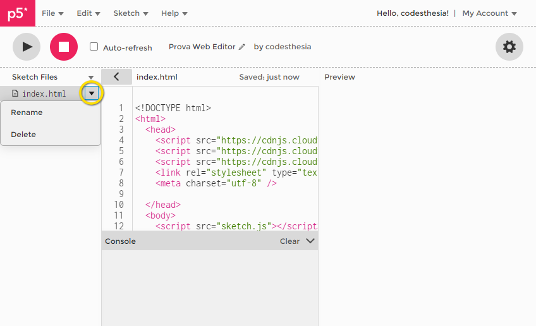Click the meta charset code line
Viewport: 536px width, 326px height.
coord(216,183)
